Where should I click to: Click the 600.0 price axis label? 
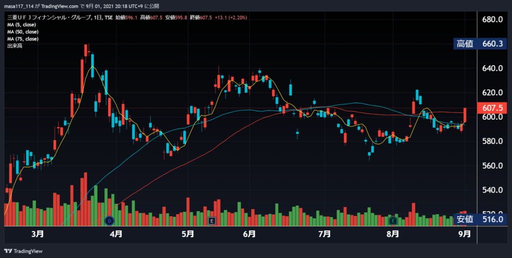tap(492, 117)
